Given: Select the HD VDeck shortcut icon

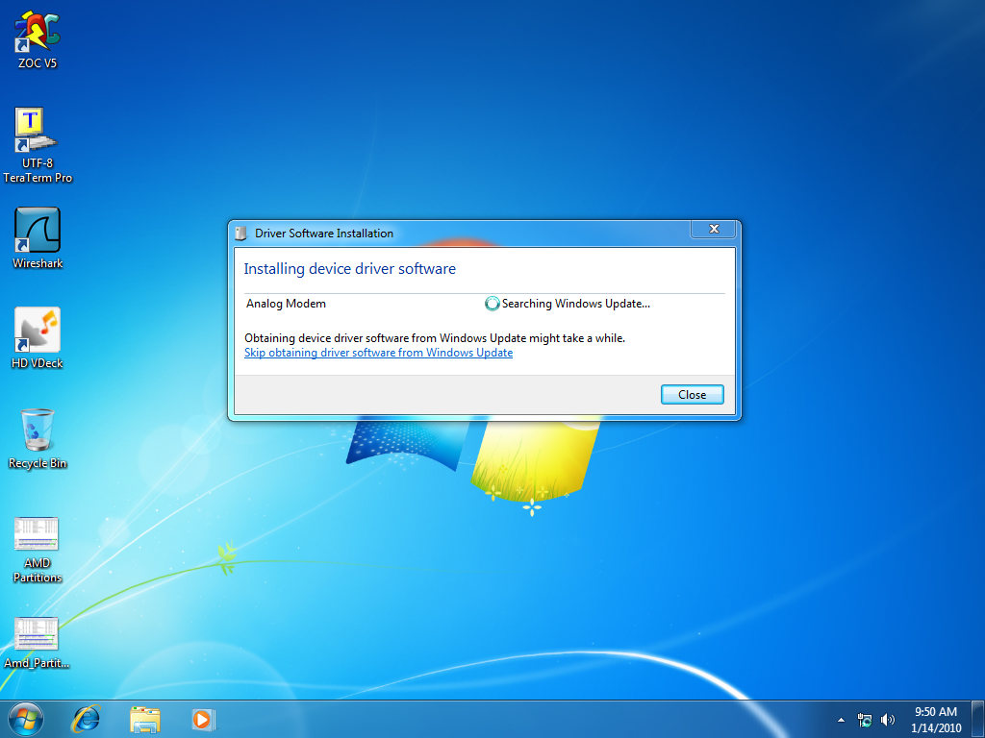Looking at the screenshot, I should [38, 332].
